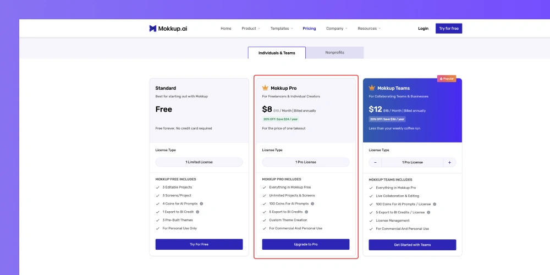The height and width of the screenshot is (275, 550).
Task: Click Free forever. No credit card required text
Action: pos(184,128)
